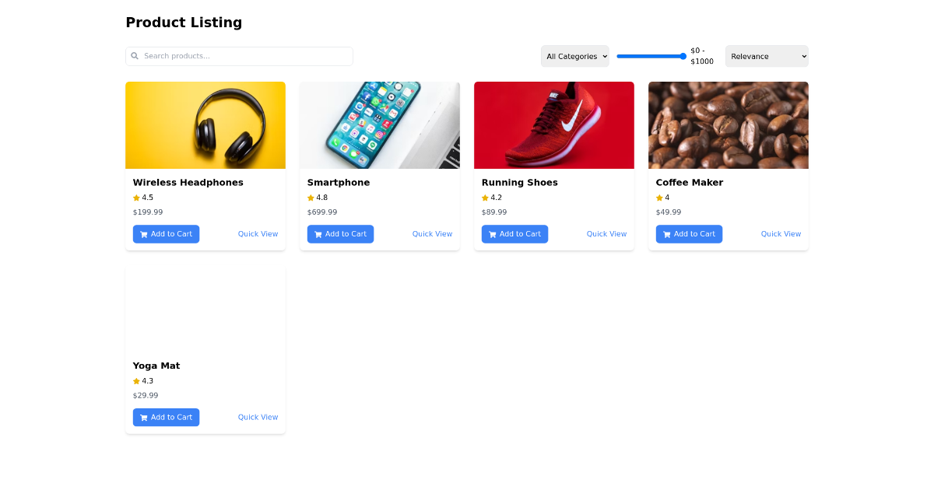Open Quick View for Running Shoes
934x490 pixels.
click(606, 233)
